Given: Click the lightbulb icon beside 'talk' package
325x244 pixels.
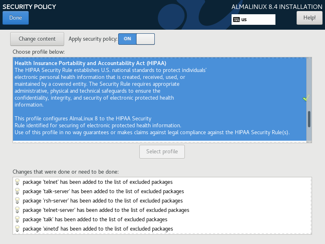Looking at the screenshot, I should pos(17,220).
